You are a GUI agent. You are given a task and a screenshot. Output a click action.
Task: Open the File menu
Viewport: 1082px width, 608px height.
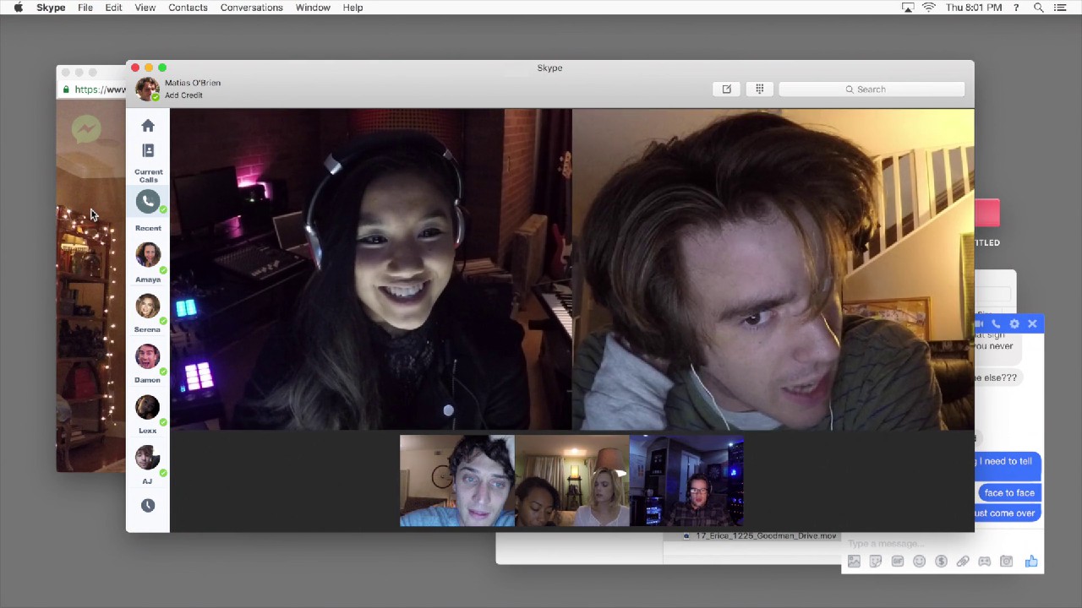85,8
